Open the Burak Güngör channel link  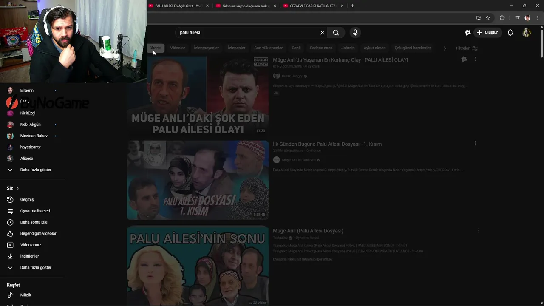pos(292,76)
